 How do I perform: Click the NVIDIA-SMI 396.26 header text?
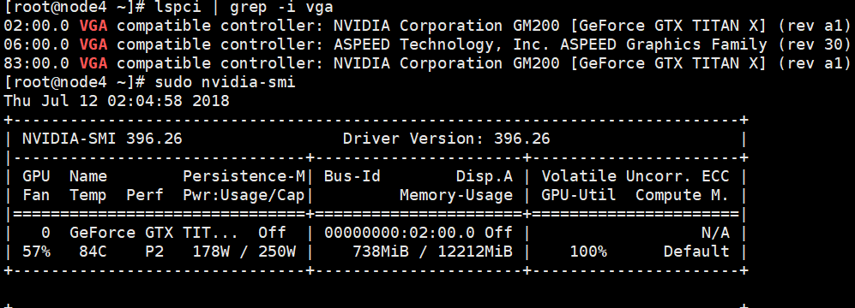pos(102,139)
